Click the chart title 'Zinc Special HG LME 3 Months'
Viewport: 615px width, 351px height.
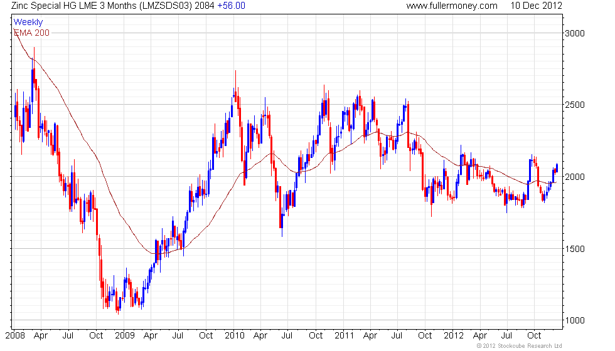tap(74, 6)
